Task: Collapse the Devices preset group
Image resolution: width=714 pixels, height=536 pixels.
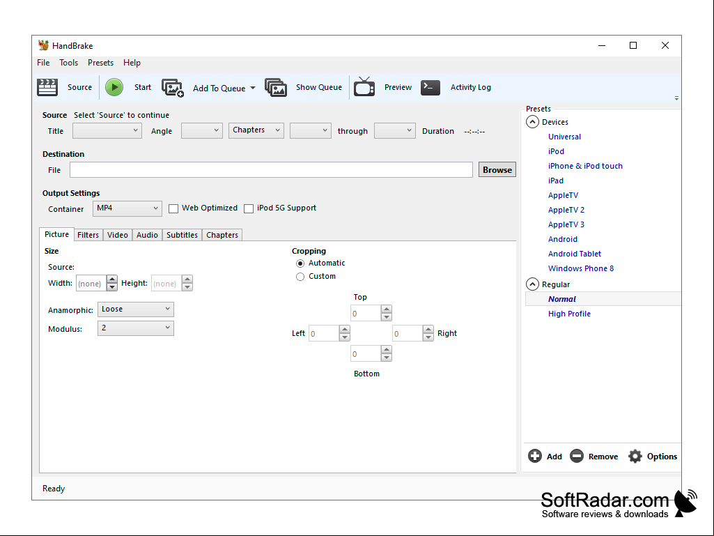Action: click(x=532, y=122)
